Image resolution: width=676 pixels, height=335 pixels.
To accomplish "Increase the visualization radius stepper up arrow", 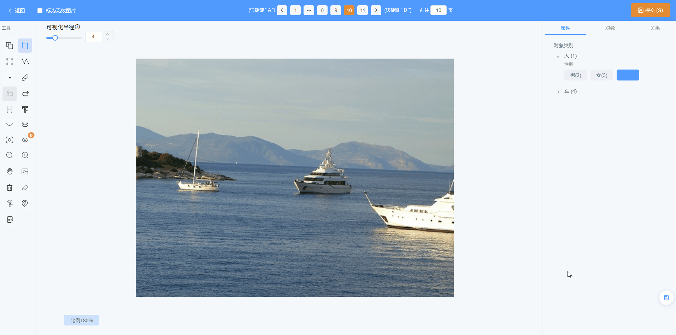I will pyautogui.click(x=107, y=34).
